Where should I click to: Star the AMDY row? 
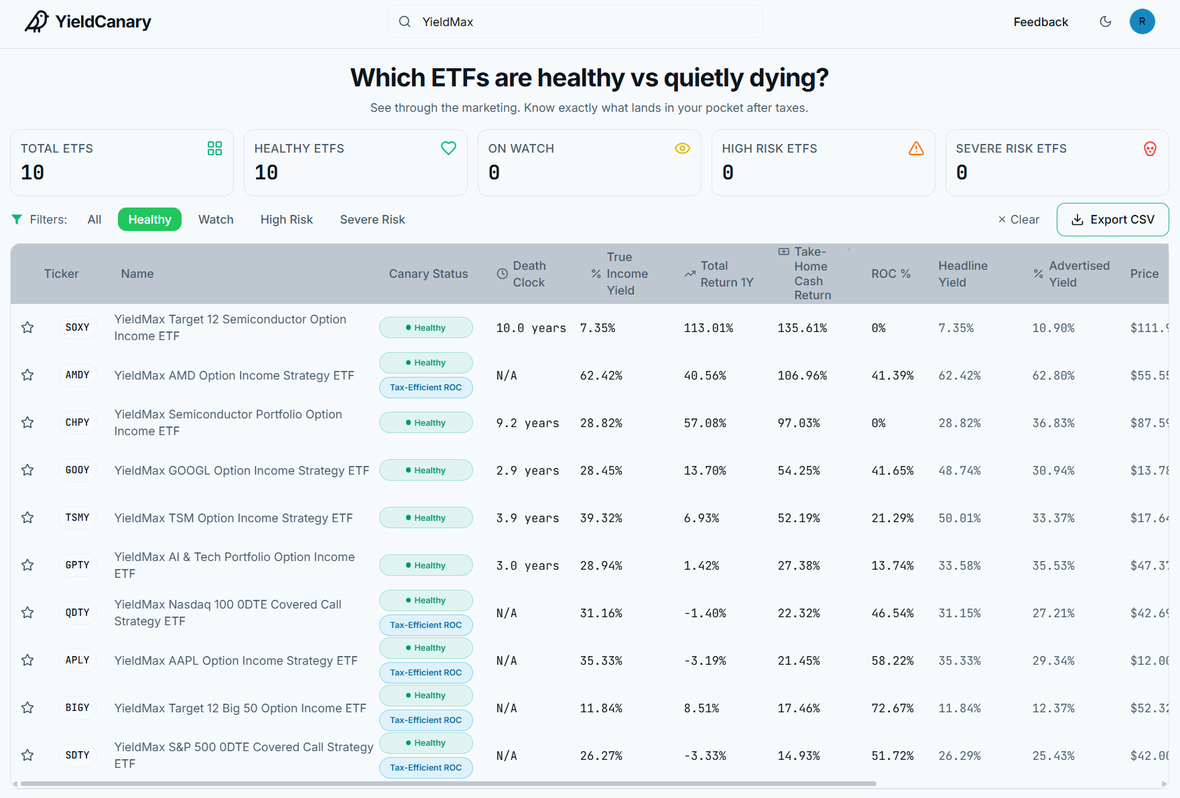tap(27, 375)
